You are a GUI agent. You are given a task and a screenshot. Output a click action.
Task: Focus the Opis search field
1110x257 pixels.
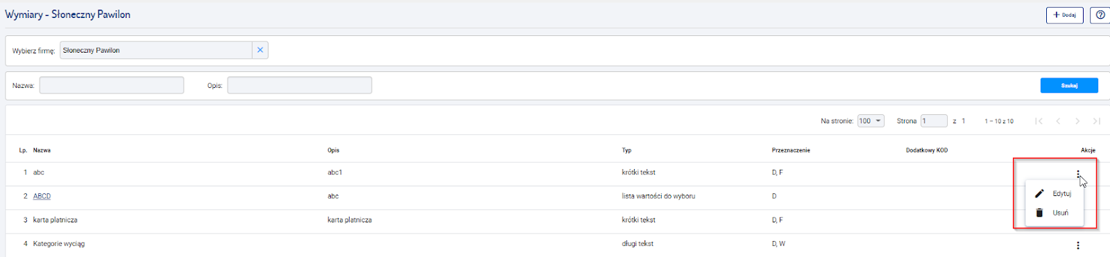300,85
